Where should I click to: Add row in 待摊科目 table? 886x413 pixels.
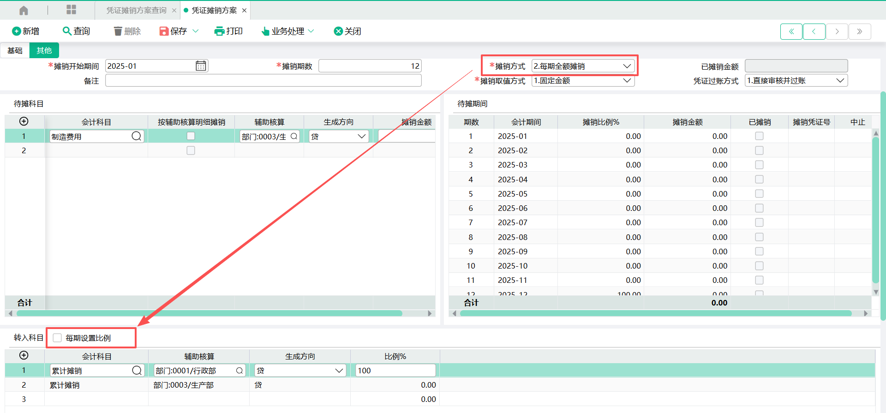[x=24, y=121]
